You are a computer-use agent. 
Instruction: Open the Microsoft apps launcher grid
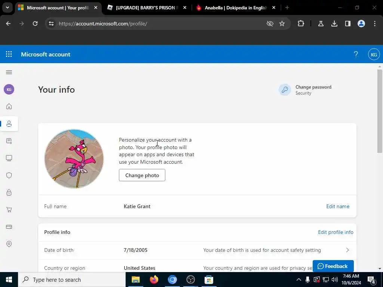click(x=9, y=54)
